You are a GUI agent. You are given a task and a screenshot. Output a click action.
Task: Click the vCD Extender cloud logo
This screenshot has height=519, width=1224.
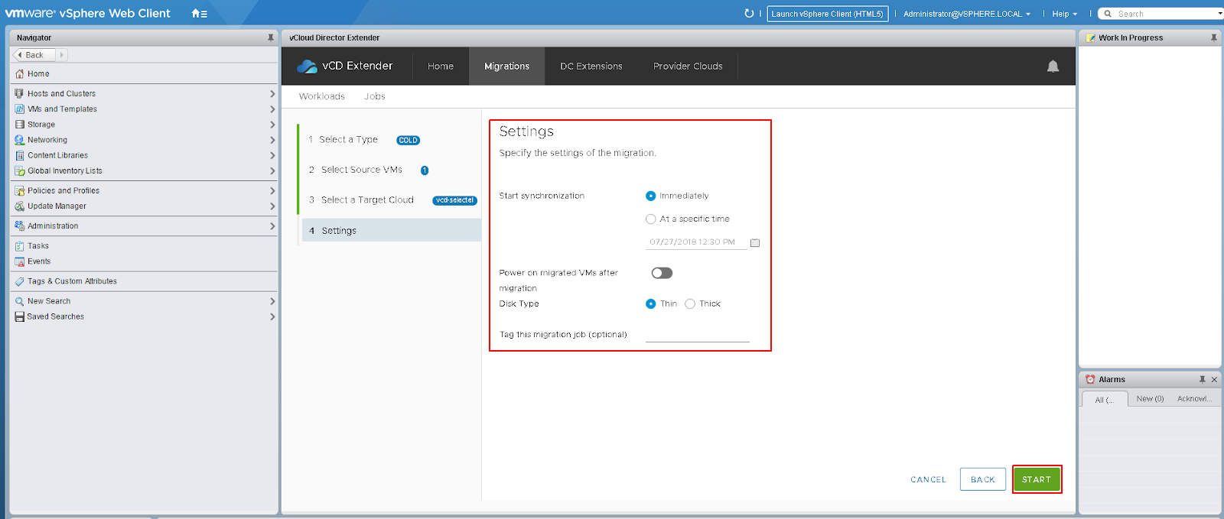[307, 66]
